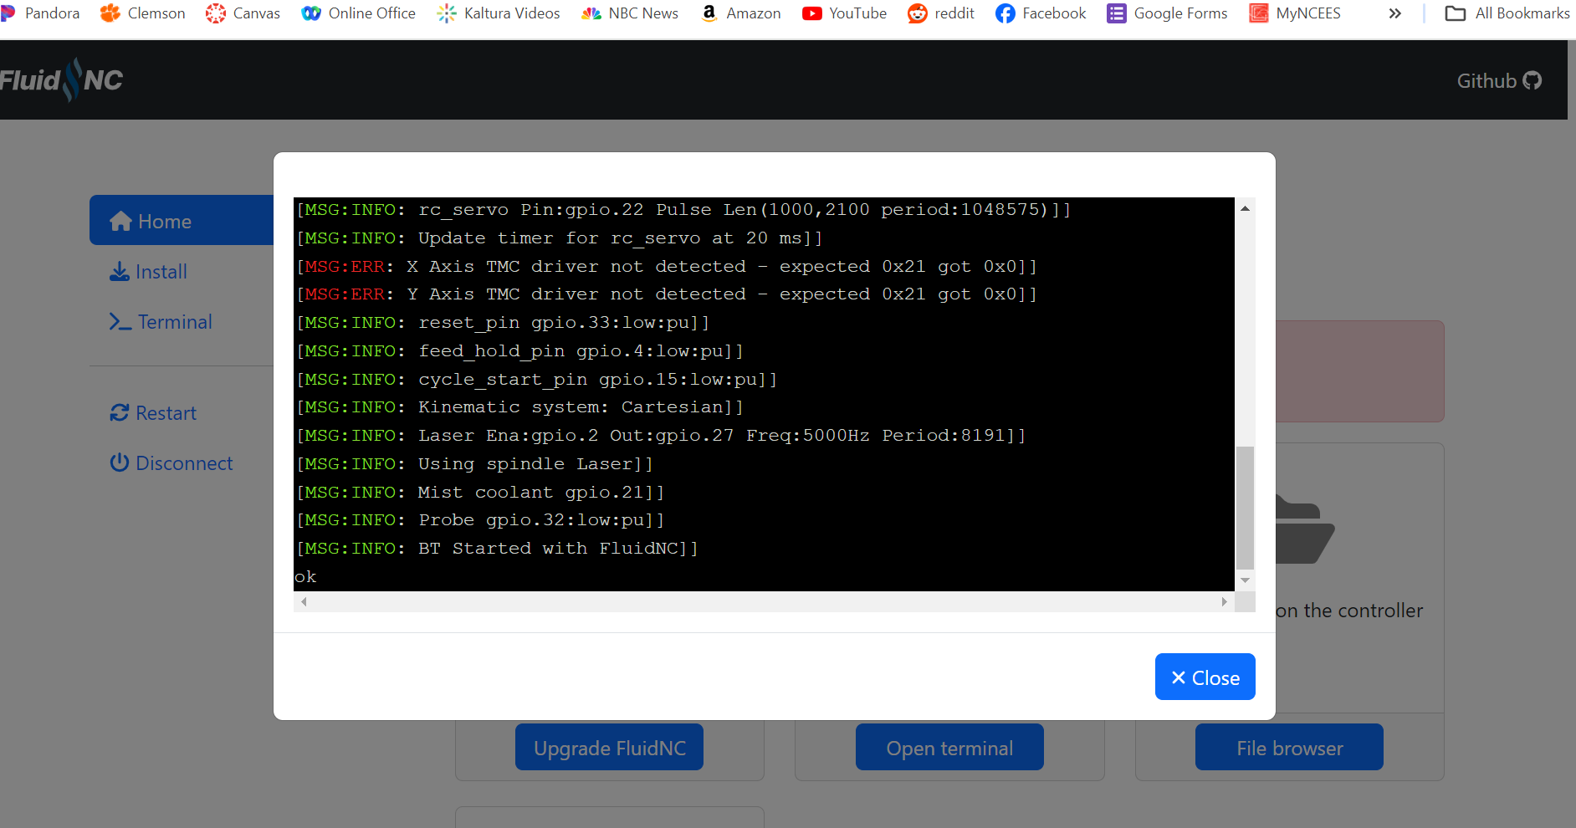Open the Google Forms bookmark
The image size is (1576, 828).
coord(1167,13)
